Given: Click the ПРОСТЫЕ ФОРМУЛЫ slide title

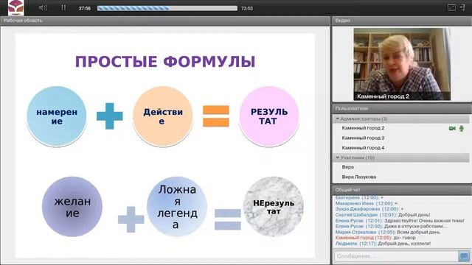Looking at the screenshot, I should [165, 62].
